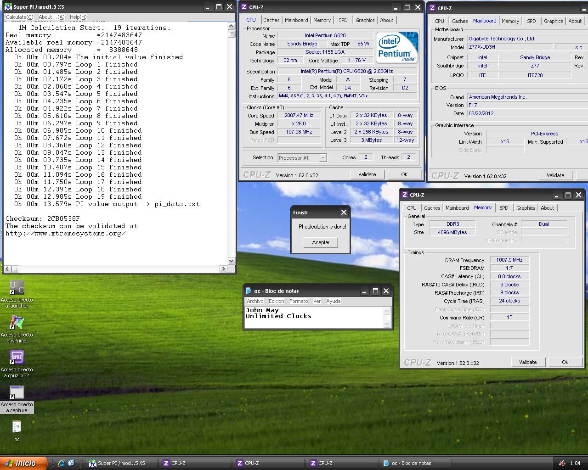Switch to SPD tab in CPU window
Screen dimensions: 588x470
[x=343, y=20]
